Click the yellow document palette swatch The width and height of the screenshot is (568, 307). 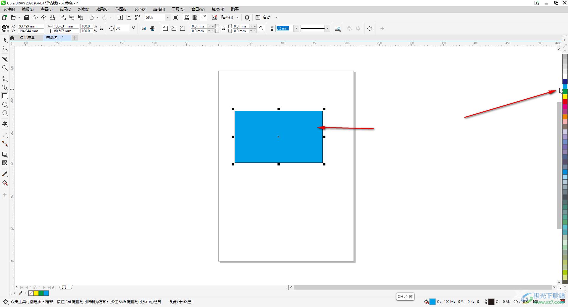(x=36, y=293)
